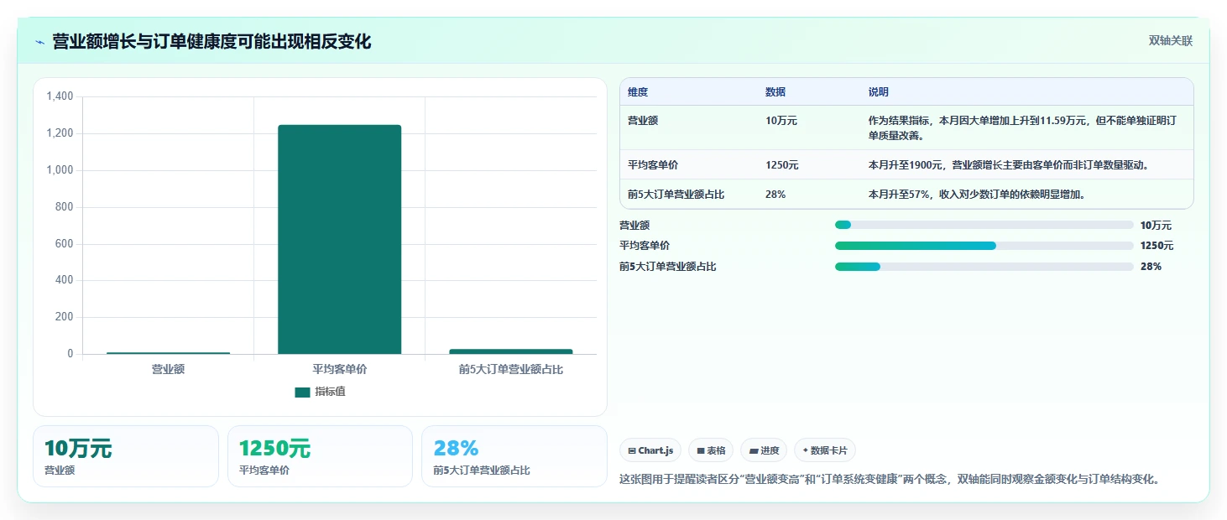Viewport: 1227px width, 520px height.
Task: Click the 营业额 cell in table
Action: (x=643, y=121)
